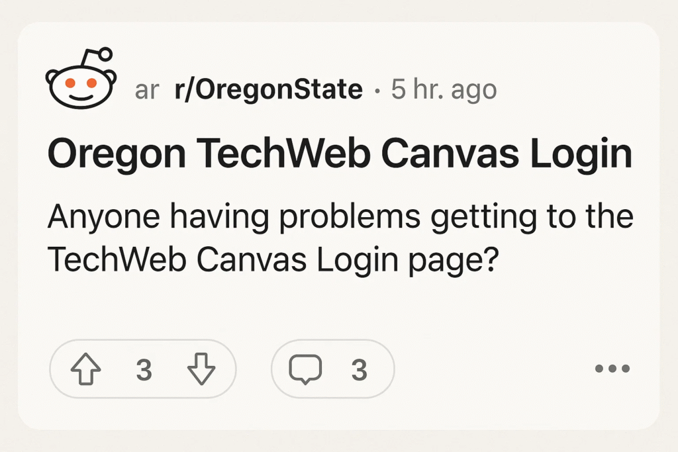The height and width of the screenshot is (452, 678).
Task: Open the 'Oregon TechWeb Canvas Login' post title
Action: [x=340, y=154]
